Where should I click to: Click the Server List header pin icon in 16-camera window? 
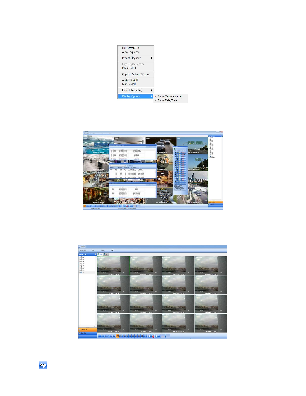95,254
